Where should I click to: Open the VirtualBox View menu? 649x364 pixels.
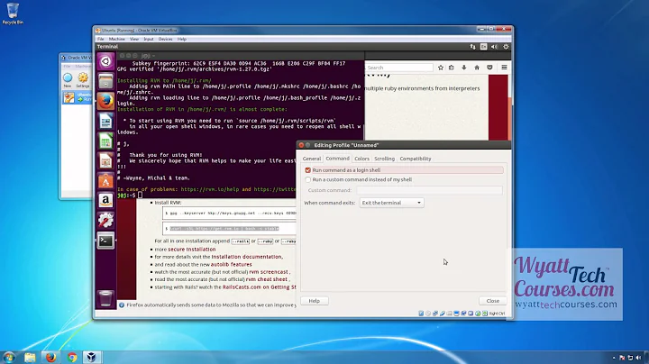click(134, 39)
